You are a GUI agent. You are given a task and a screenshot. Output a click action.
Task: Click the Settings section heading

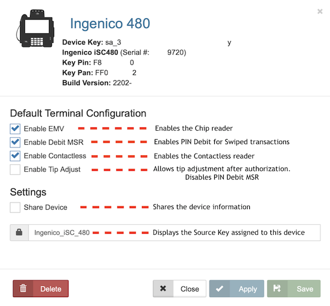(x=28, y=192)
